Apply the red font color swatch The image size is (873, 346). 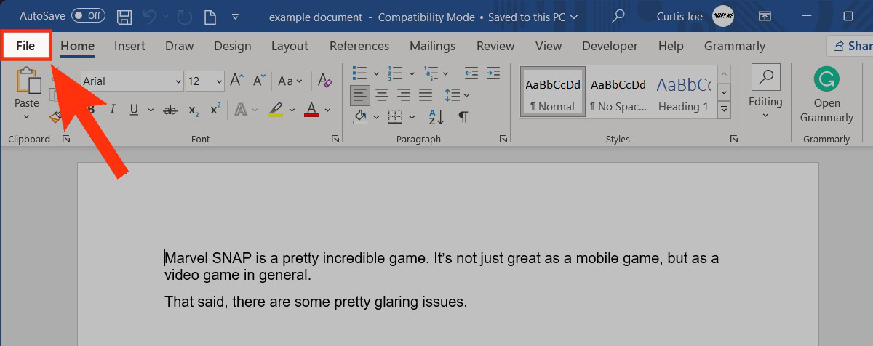tap(311, 110)
